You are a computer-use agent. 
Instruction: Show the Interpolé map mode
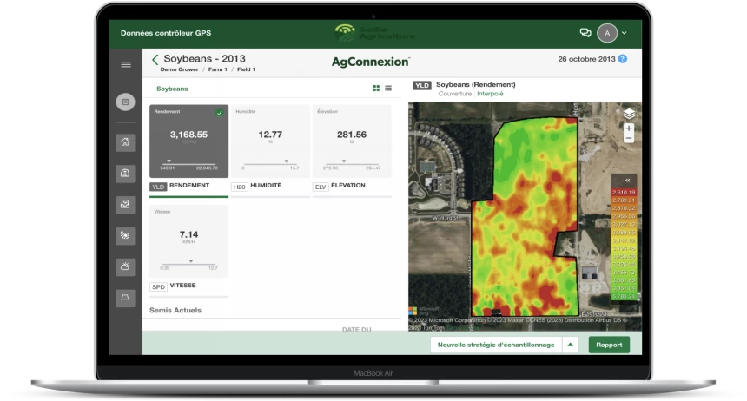point(490,94)
